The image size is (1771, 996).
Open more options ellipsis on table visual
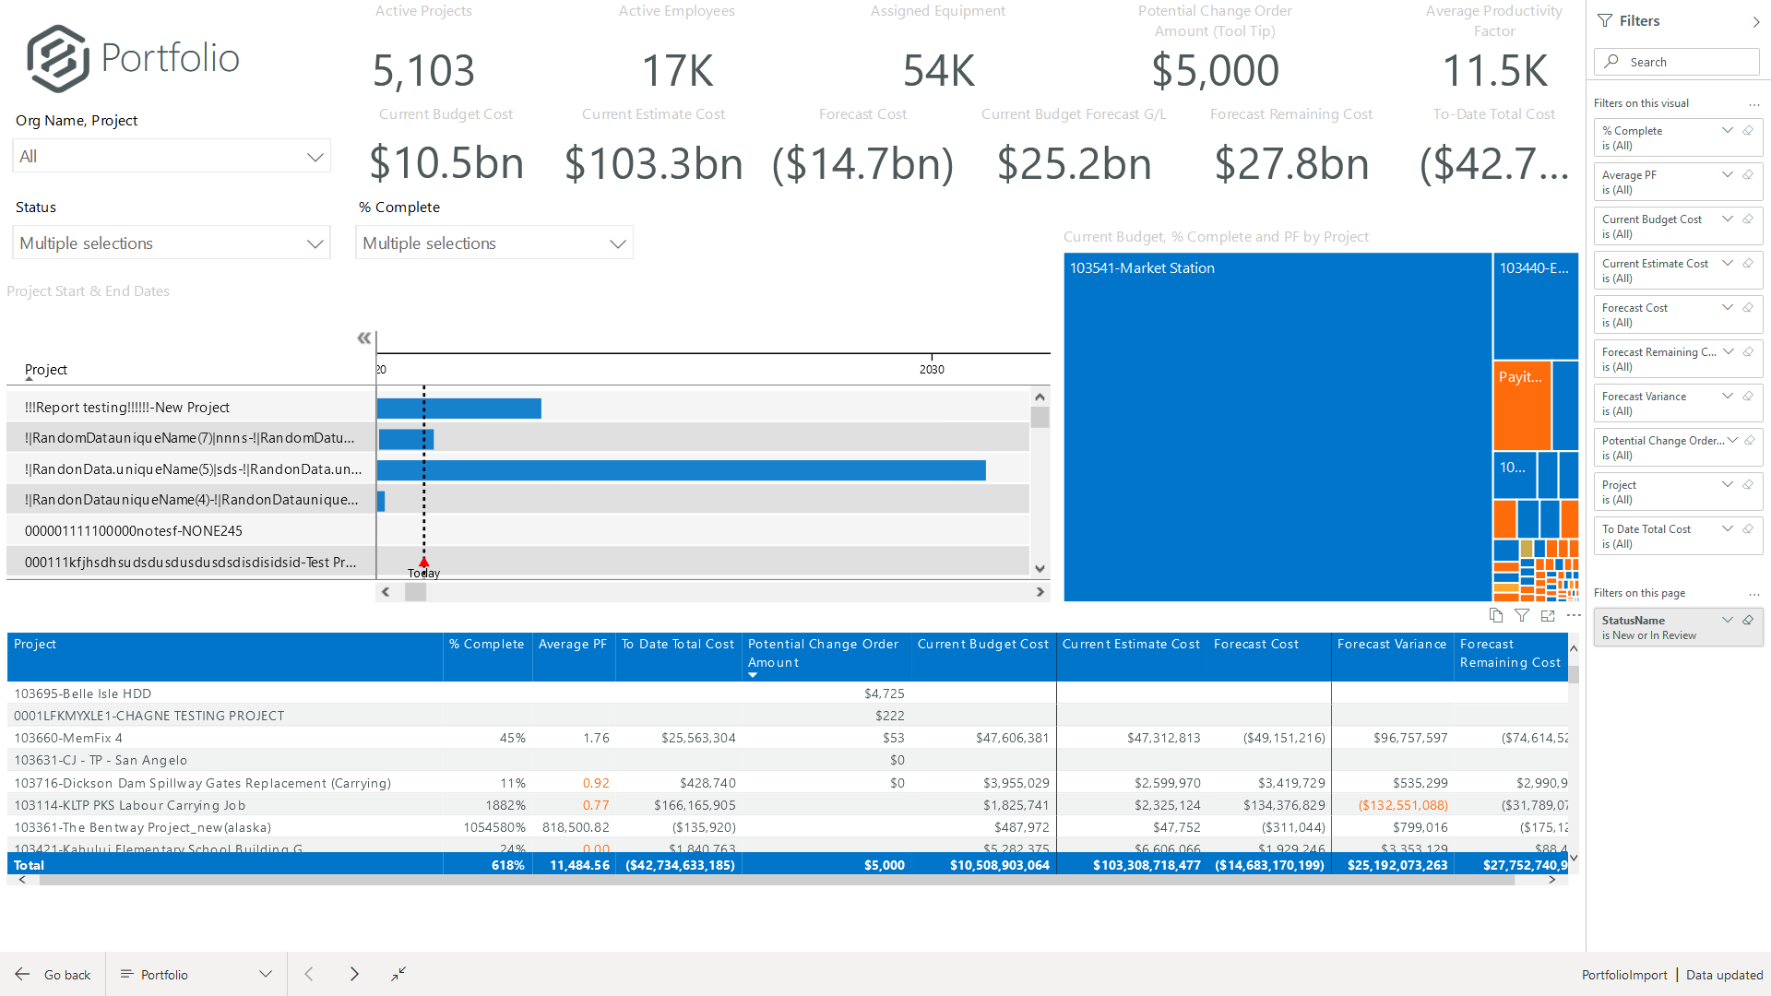(1574, 615)
